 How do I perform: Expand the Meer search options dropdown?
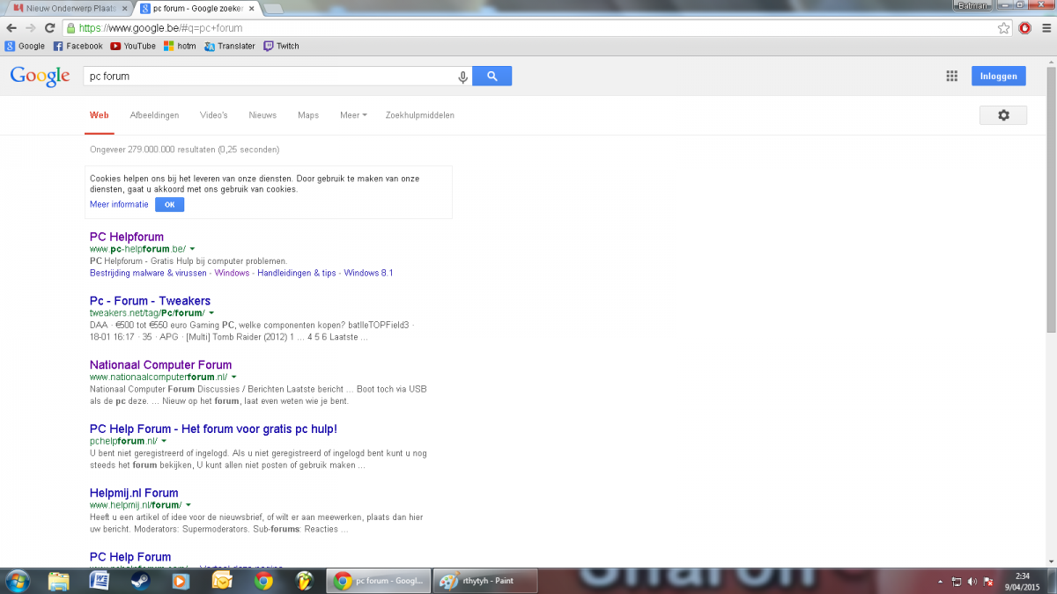coord(353,115)
